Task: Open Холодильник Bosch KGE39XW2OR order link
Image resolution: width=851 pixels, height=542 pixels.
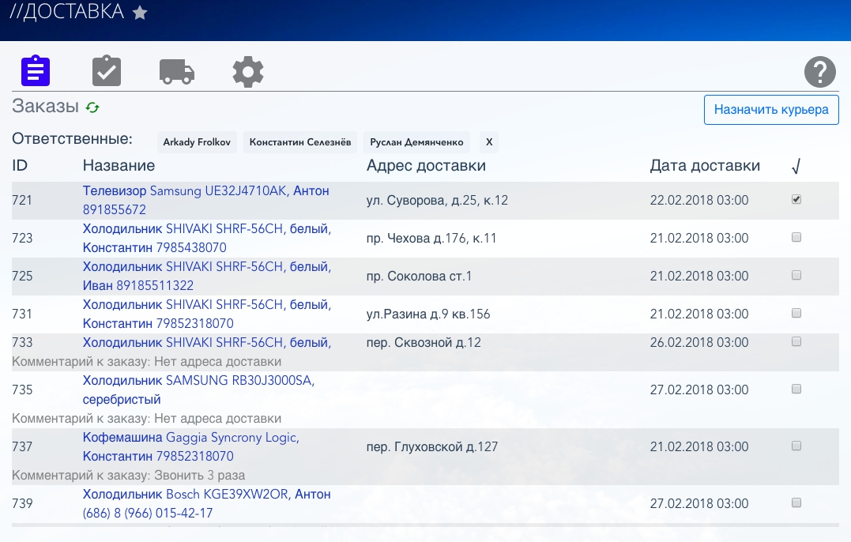Action: (206, 495)
